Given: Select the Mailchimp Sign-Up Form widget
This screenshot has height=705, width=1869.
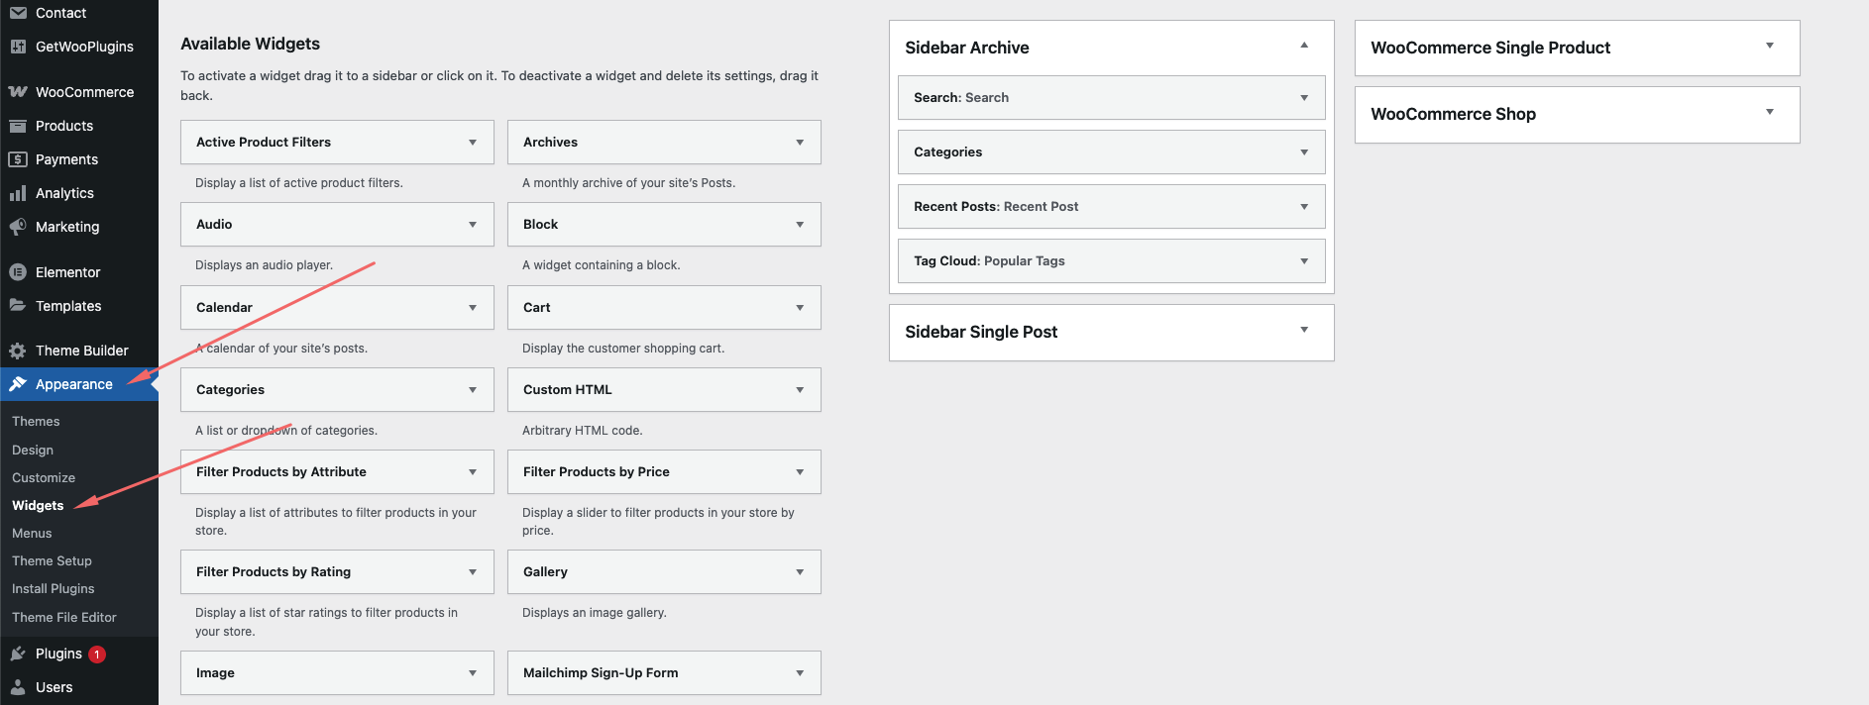Looking at the screenshot, I should 601,673.
